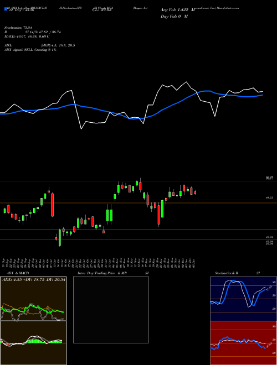Click the tall green candlestick at the mid-October low
The image size is (277, 365).
[x=60, y=238]
